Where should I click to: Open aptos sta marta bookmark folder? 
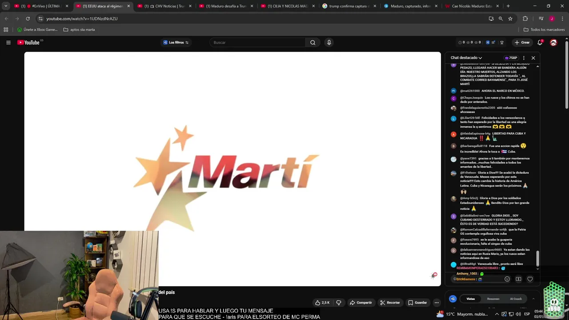(79, 30)
